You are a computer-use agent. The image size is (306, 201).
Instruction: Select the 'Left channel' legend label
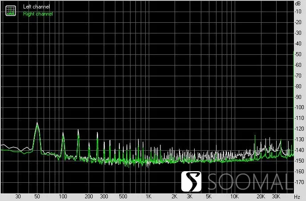[x=37, y=7]
